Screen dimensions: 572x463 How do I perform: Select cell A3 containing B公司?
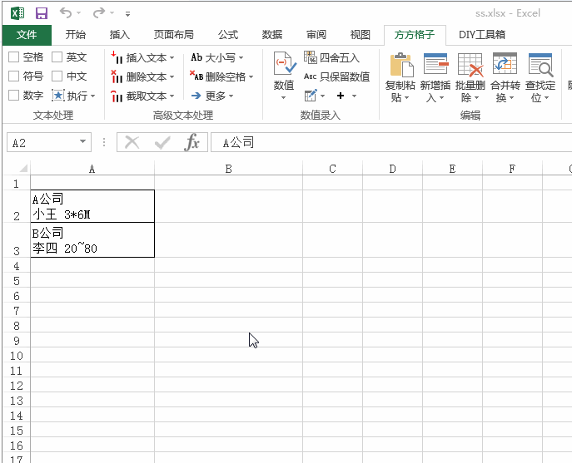click(92, 240)
